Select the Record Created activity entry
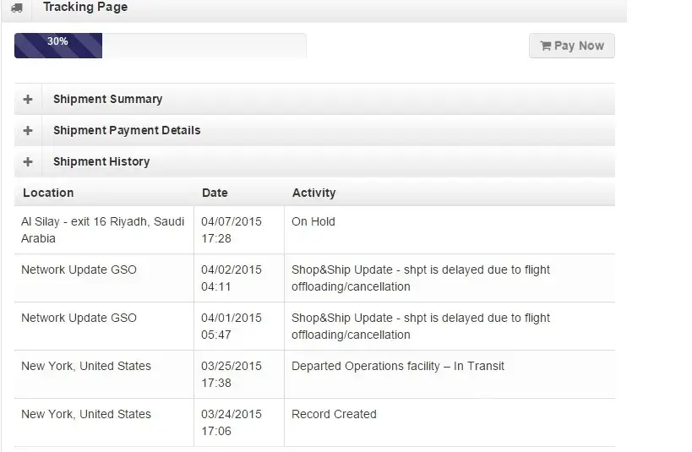The width and height of the screenshot is (692, 452). (x=334, y=414)
